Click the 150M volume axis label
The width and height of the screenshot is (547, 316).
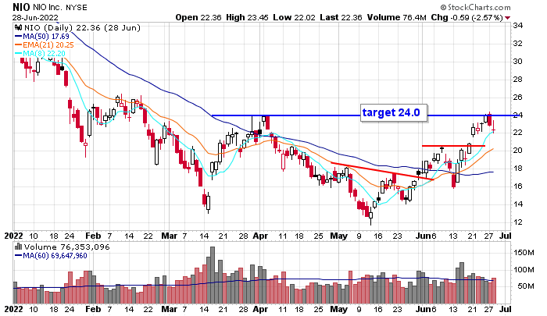point(524,252)
